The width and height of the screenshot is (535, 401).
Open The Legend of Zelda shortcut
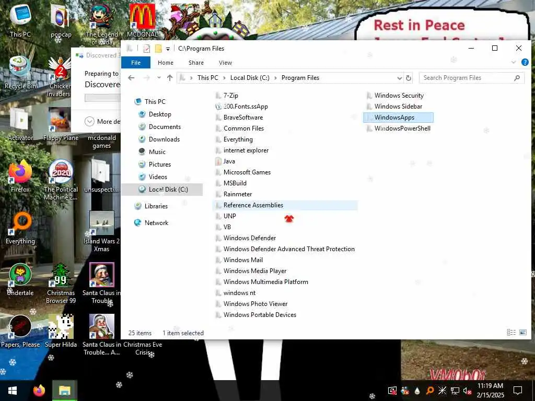[102, 24]
